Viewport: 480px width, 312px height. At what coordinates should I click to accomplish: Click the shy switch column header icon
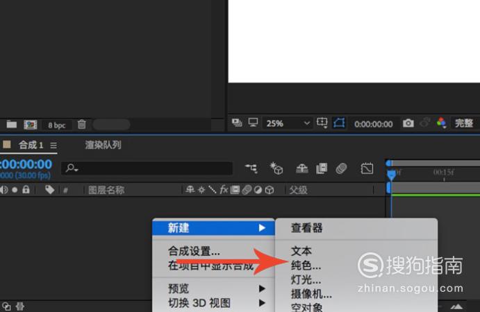coord(190,190)
